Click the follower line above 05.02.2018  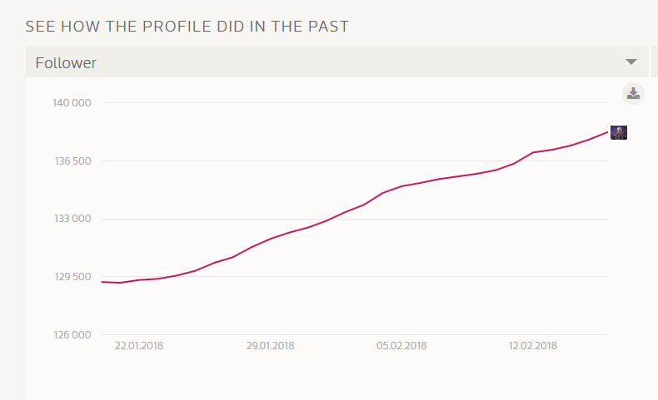[401, 186]
